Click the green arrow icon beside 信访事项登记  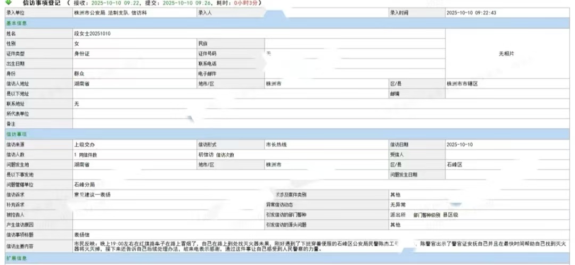click(x=9, y=3)
